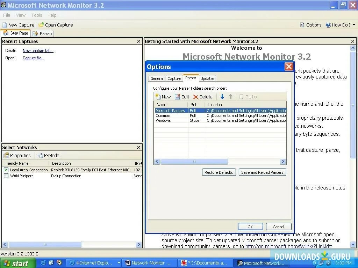Click Select Networks scroll right arrow
This screenshot has height=268, width=358.
138,245
